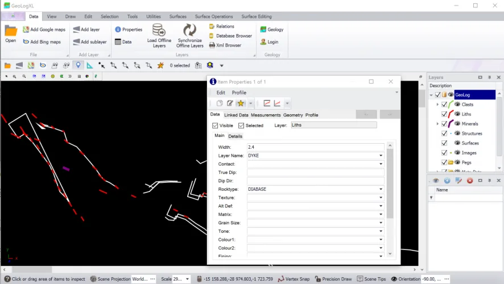
Task: Click the Login ribbon button
Action: pyautogui.click(x=270, y=41)
